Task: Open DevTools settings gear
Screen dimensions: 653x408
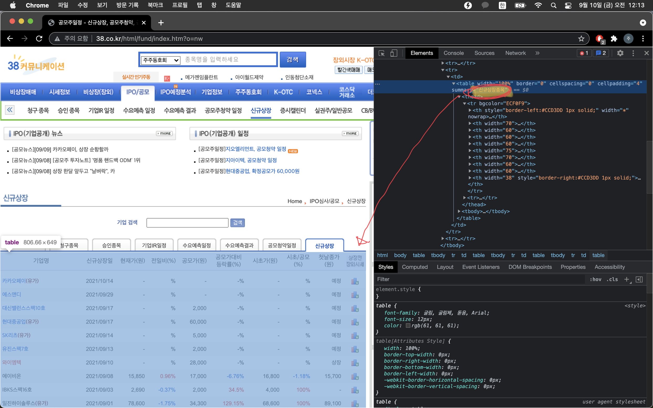Action: [x=620, y=53]
